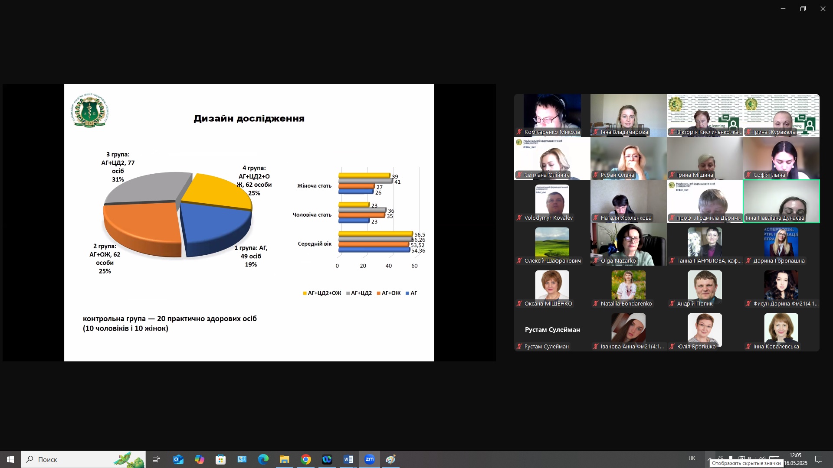This screenshot has height=468, width=833.
Task: Open Microsoft Edge from the taskbar
Action: tap(263, 459)
